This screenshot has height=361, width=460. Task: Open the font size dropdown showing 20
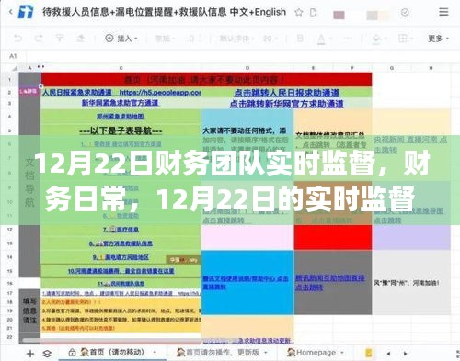tap(270, 39)
